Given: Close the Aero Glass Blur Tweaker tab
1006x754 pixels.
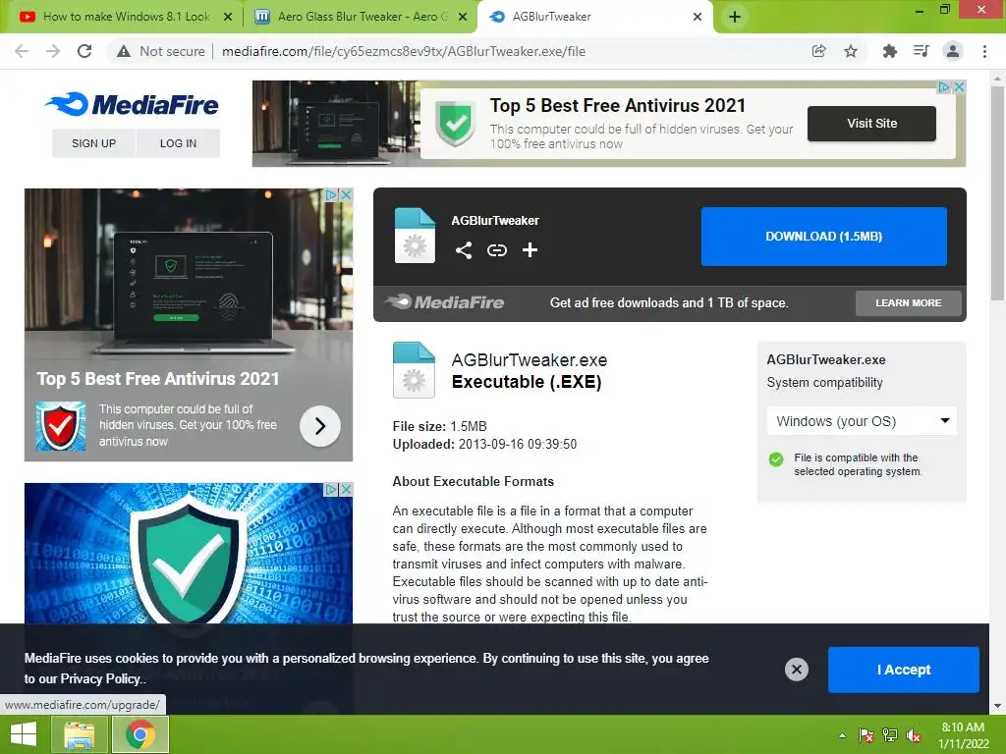Looking at the screenshot, I should pyautogui.click(x=463, y=18).
